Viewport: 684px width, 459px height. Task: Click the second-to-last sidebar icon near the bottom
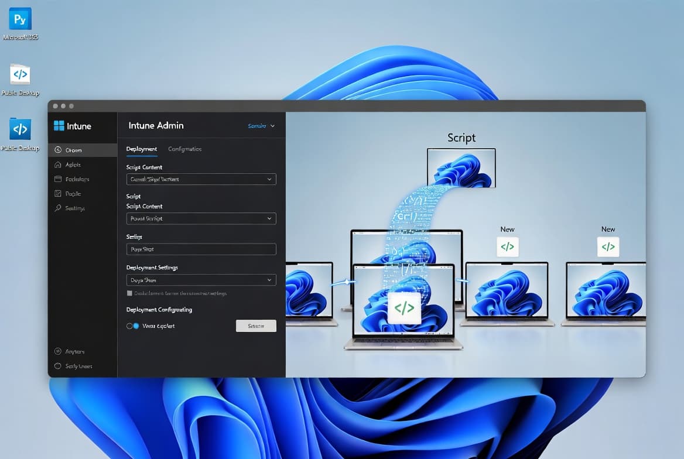pyautogui.click(x=57, y=351)
